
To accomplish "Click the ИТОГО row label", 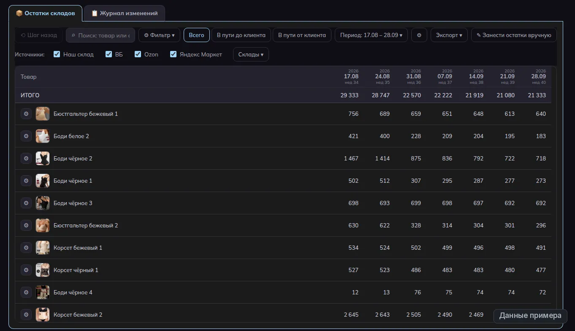I will click(x=30, y=95).
